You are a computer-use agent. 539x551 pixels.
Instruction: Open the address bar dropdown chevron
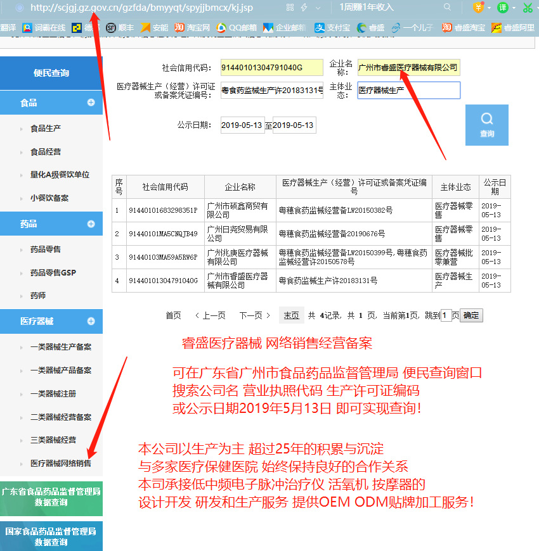tap(318, 8)
